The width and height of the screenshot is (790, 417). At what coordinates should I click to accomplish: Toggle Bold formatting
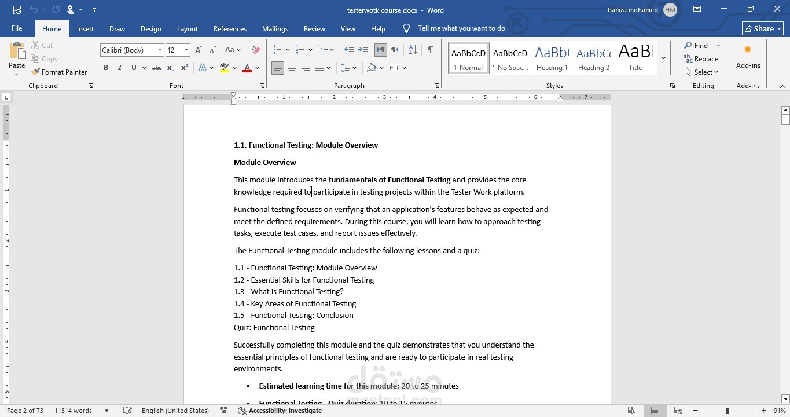(x=106, y=68)
